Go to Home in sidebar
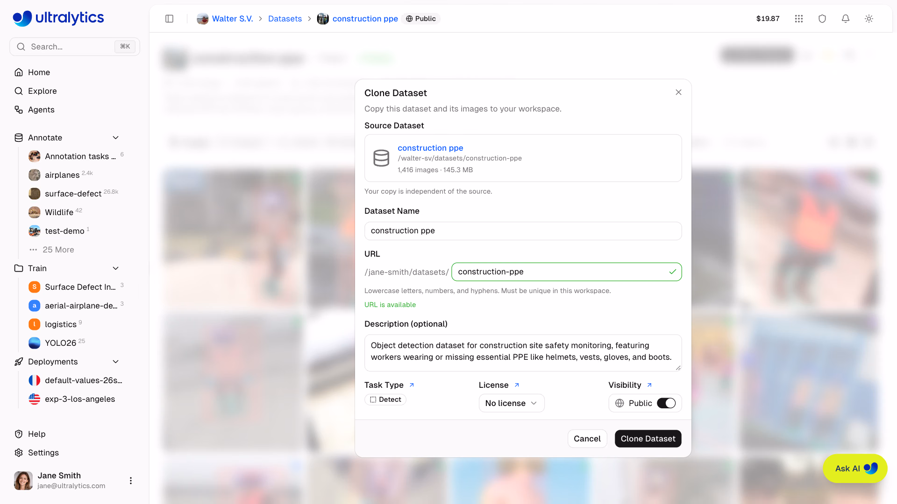 39,72
